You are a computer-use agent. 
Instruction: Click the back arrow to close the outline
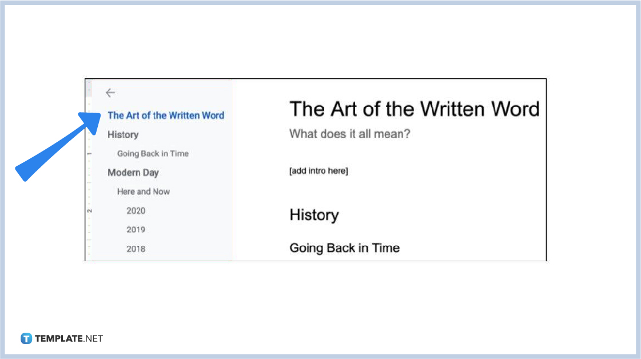[110, 92]
